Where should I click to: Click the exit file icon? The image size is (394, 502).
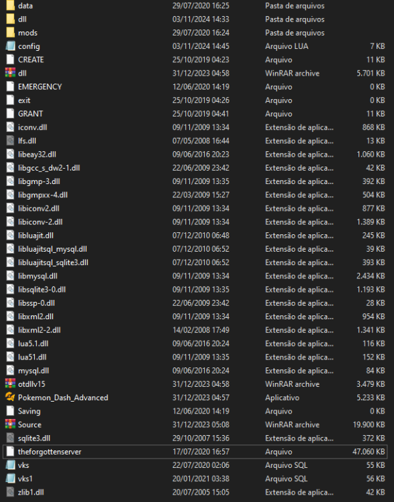[10, 100]
